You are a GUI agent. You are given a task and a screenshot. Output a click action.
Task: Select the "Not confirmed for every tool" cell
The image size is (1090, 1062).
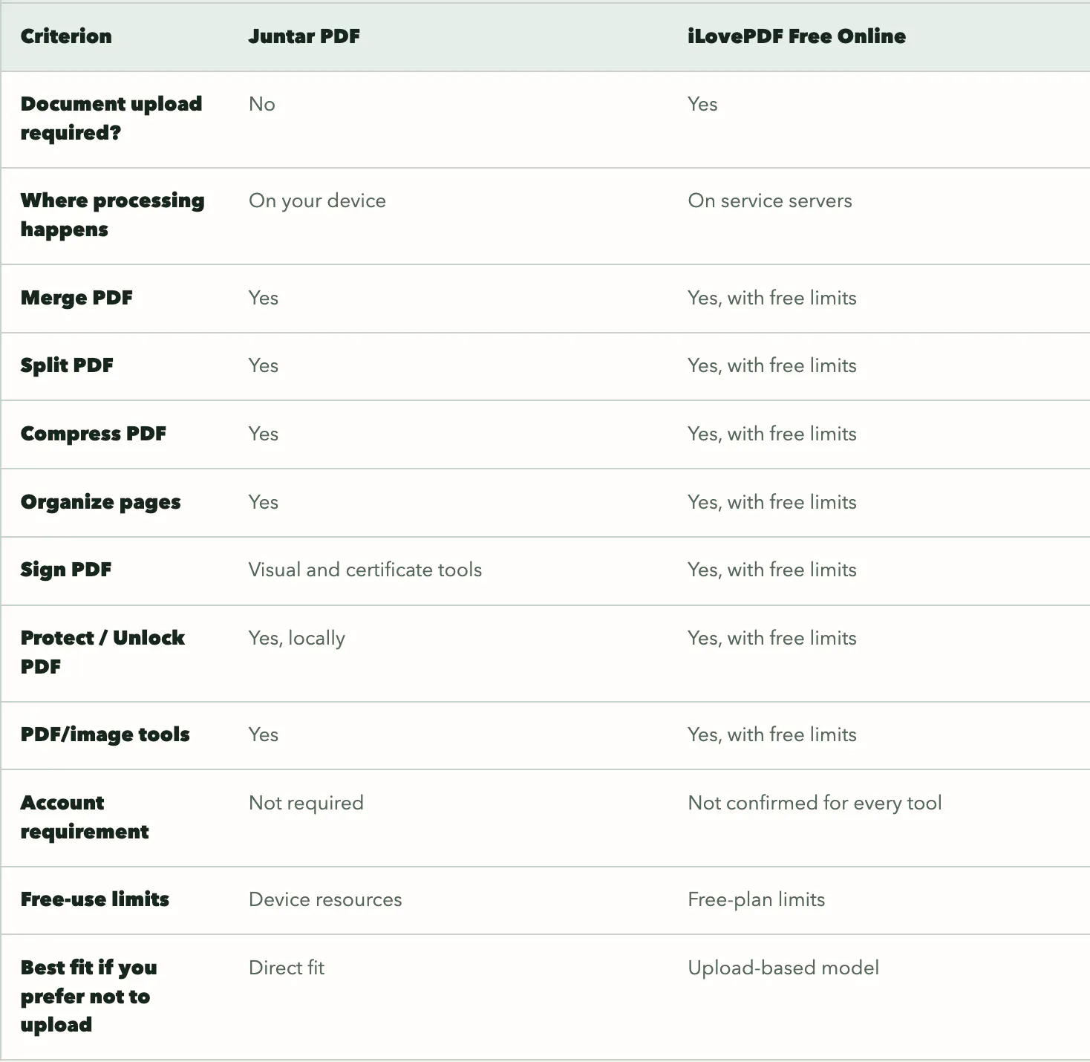pyautogui.click(x=815, y=803)
